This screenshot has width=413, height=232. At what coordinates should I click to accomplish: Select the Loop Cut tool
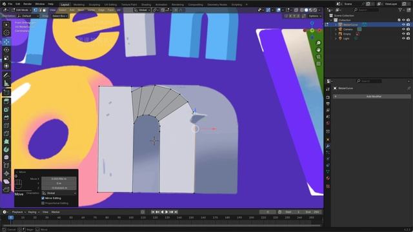[x=6, y=125]
